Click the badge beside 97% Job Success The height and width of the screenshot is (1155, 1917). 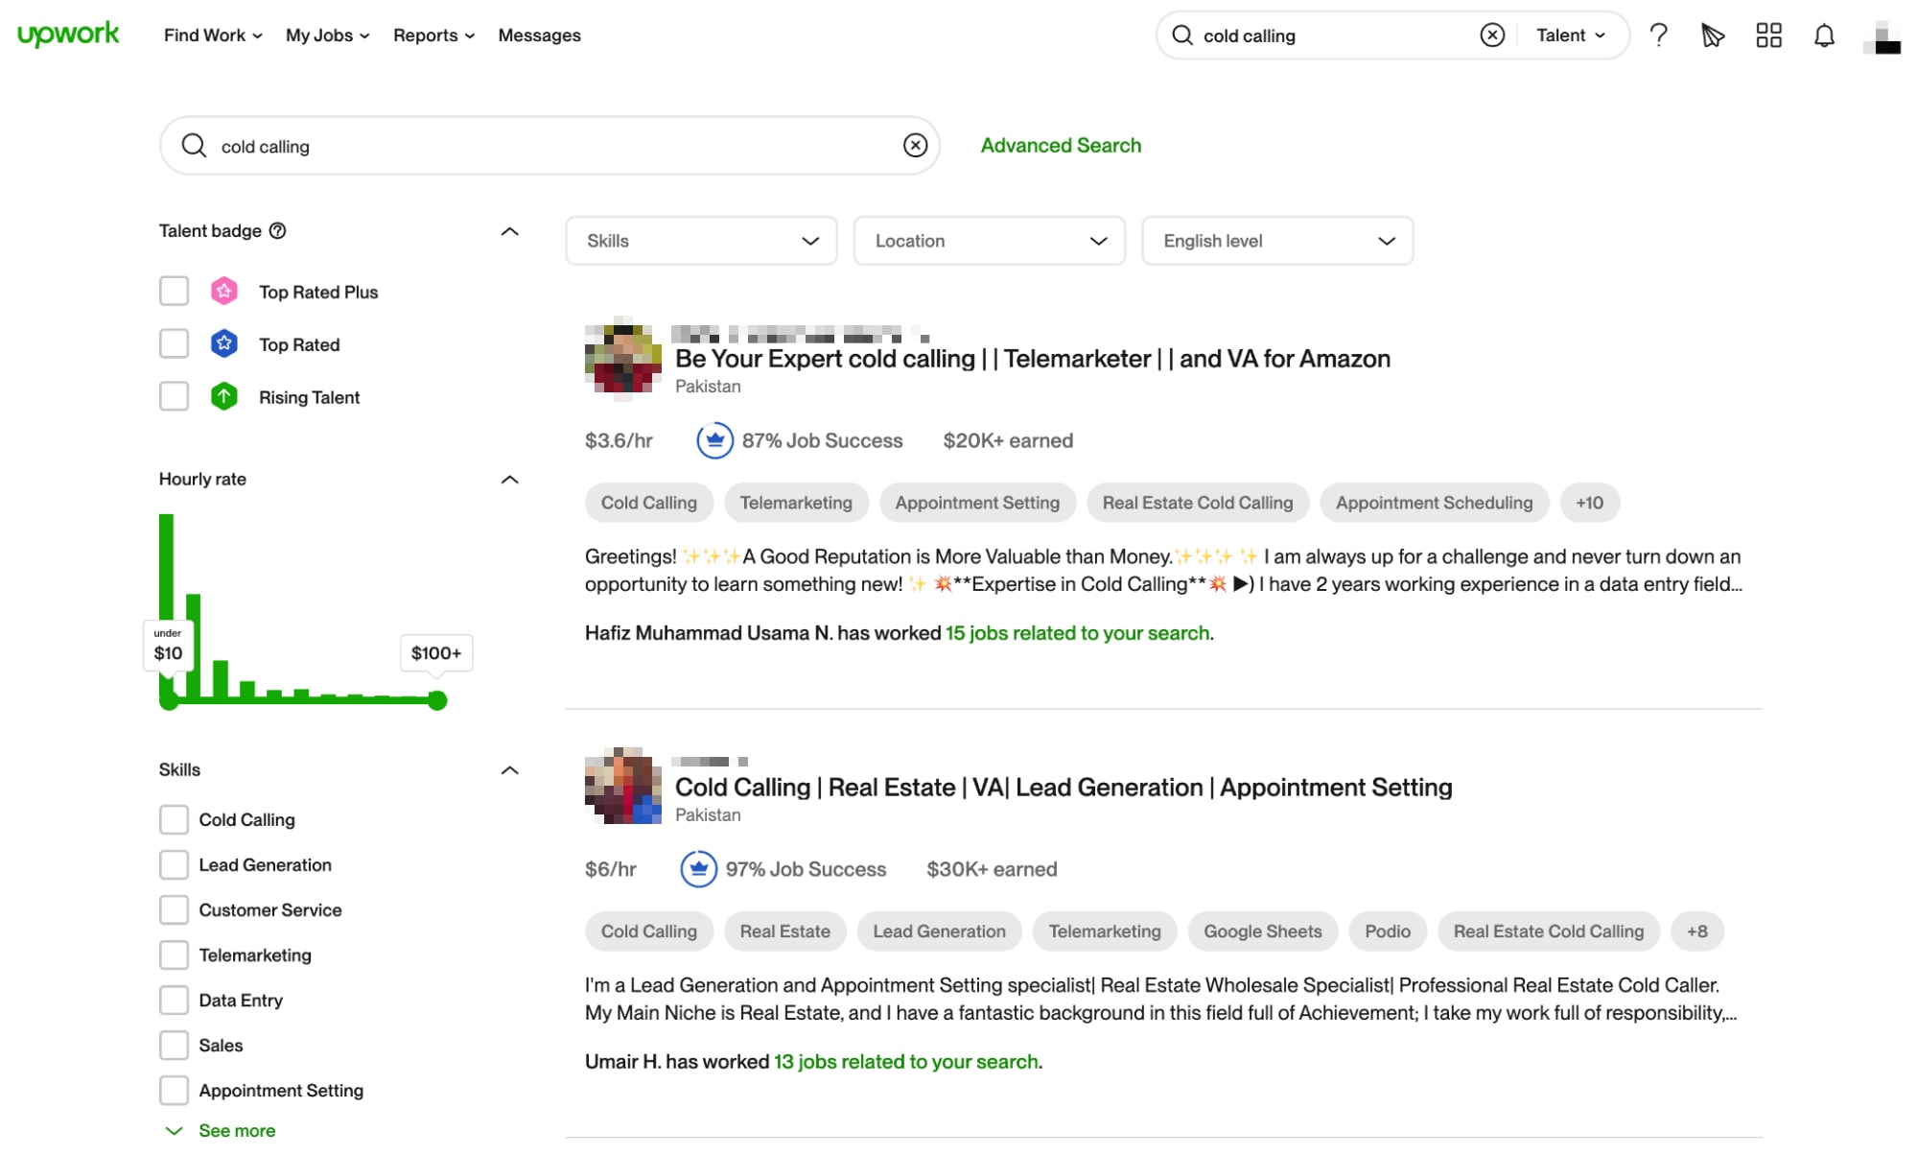[698, 869]
